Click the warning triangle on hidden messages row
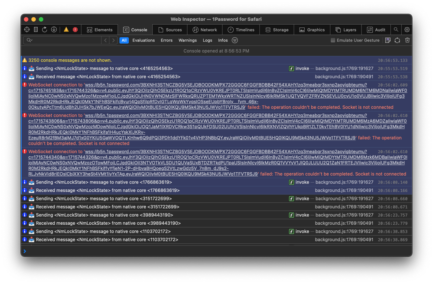Image resolution: width=433 pixels, height=284 pixels. 25,60
